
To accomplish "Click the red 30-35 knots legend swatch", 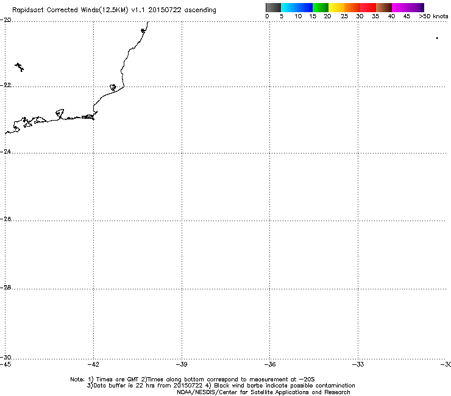I will [368, 7].
